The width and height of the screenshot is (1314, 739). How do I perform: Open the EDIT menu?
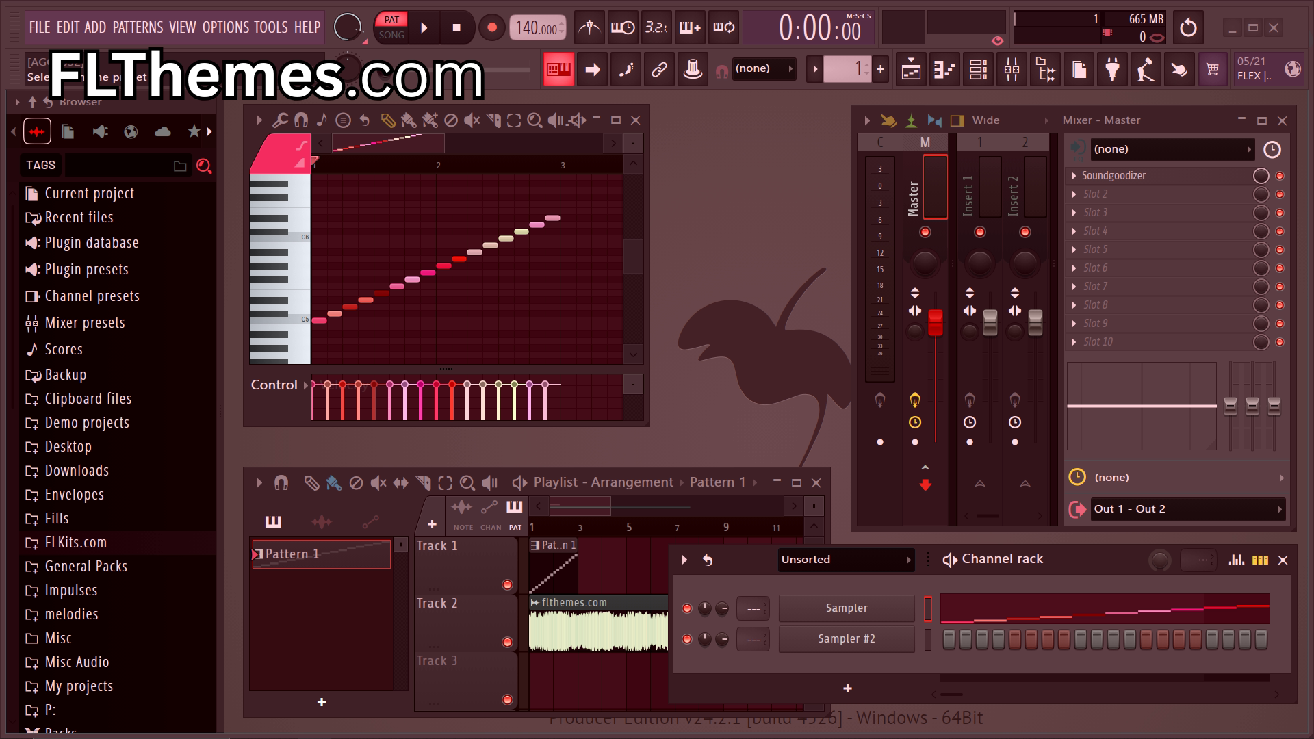(68, 27)
